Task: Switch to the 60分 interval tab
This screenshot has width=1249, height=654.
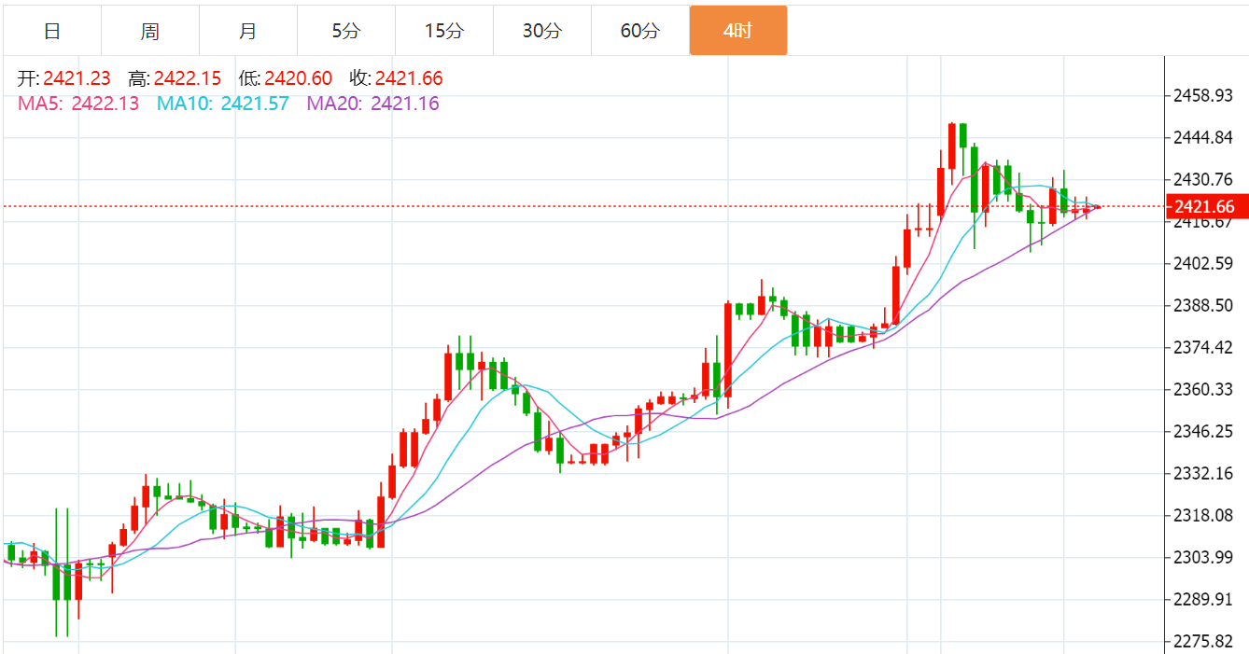Action: [x=640, y=31]
